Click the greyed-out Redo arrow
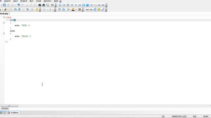The height and width of the screenshot is (118, 211). 23,5
